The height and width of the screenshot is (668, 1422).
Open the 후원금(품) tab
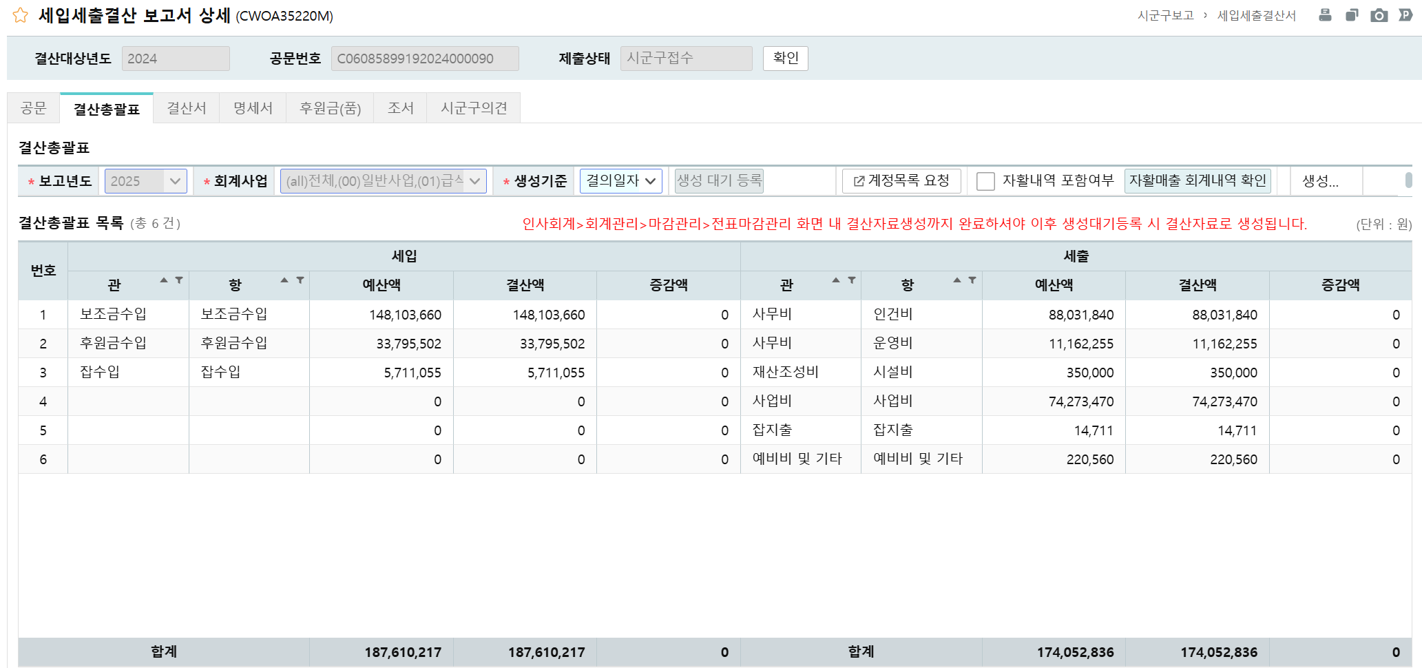tap(330, 108)
